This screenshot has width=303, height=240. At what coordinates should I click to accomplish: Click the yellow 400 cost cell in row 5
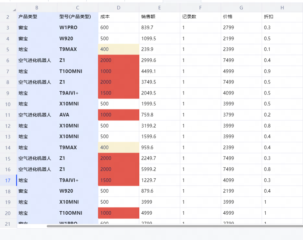click(119, 49)
